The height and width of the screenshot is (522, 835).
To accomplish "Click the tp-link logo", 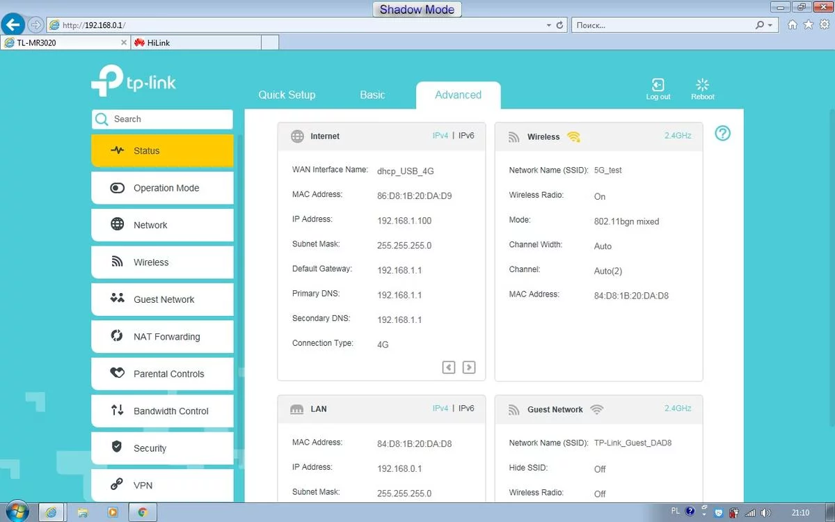I will 134,81.
